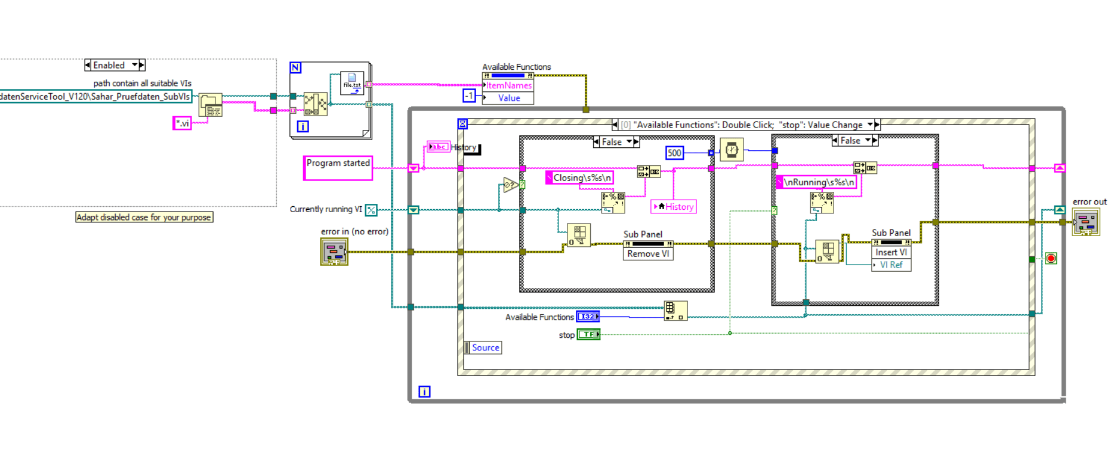
Task: Click Format Into String under Running constant
Action: (x=822, y=203)
